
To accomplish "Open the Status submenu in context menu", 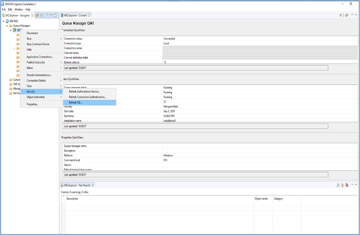I will [x=42, y=68].
